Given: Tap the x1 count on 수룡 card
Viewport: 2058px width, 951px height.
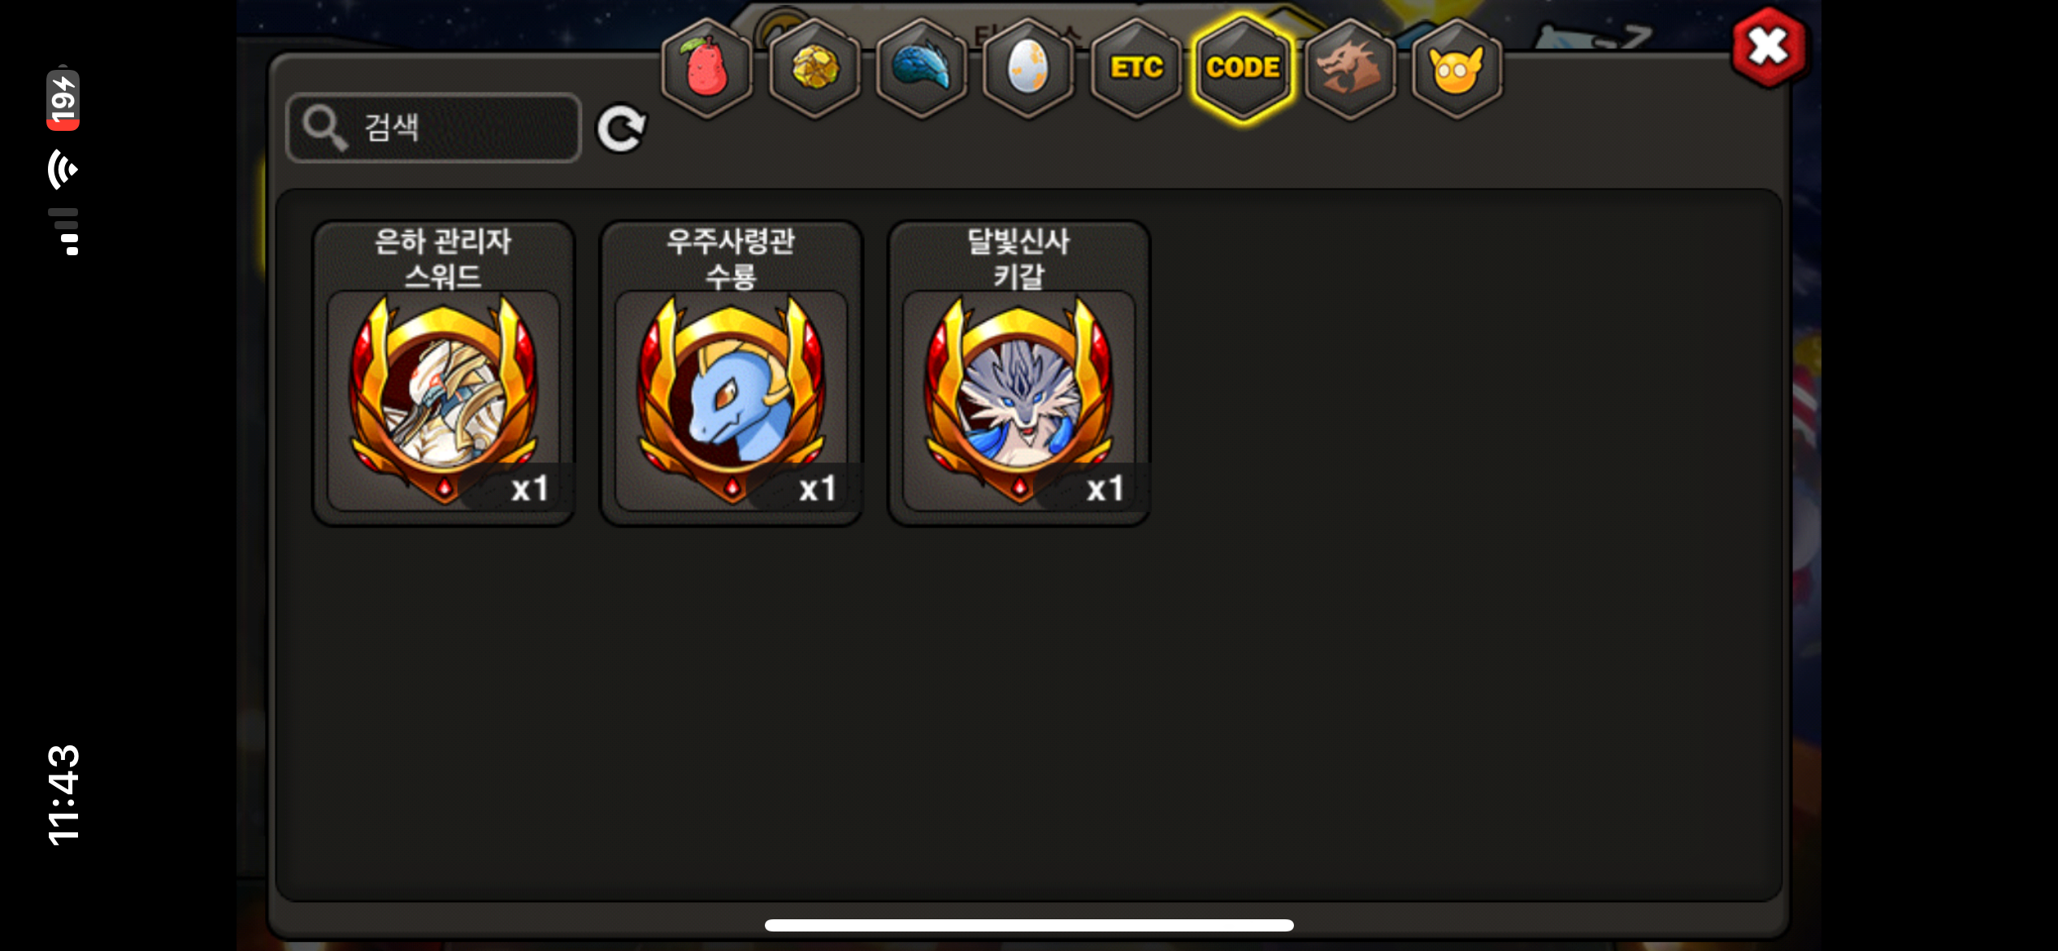Looking at the screenshot, I should point(817,489).
